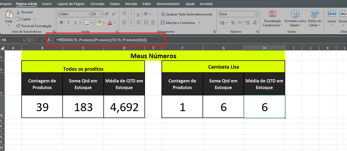
Task: Align text to the left
Action: pyautogui.click(x=124, y=23)
